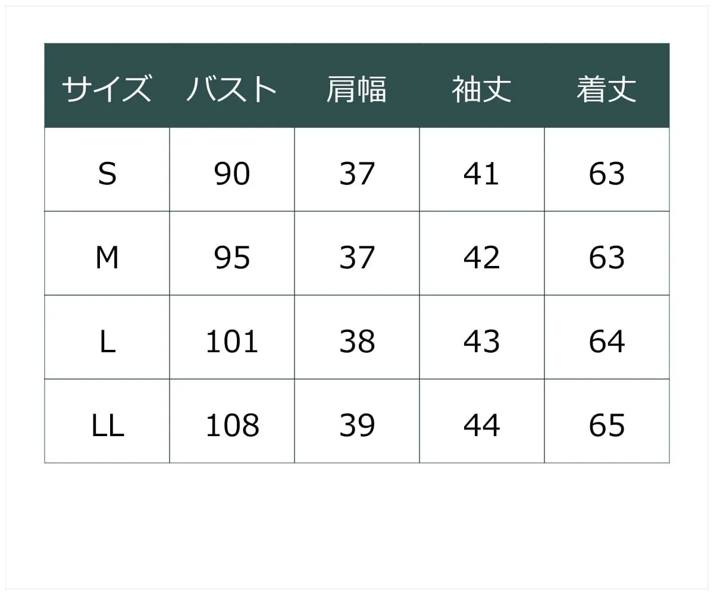This screenshot has height=595, width=714.
Task: Click bust value 95 for size M
Action: [x=232, y=258]
